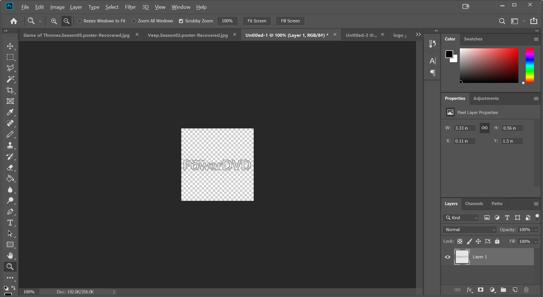Viewport: 543px width, 297px height.
Task: Expand the Opacity slider dropdown
Action: point(536,230)
